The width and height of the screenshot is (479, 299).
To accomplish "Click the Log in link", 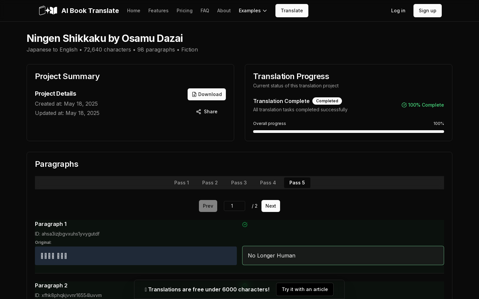I will click(398, 11).
